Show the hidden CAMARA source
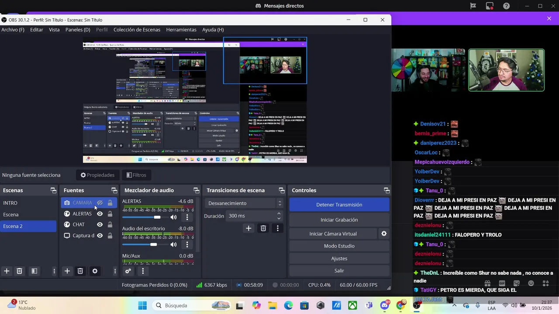Screen dimensions: 559x314 coord(100,203)
